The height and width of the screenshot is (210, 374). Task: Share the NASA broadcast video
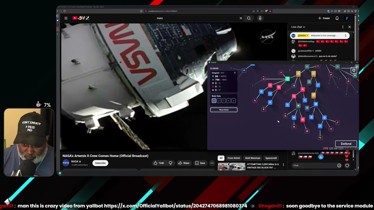184,163
